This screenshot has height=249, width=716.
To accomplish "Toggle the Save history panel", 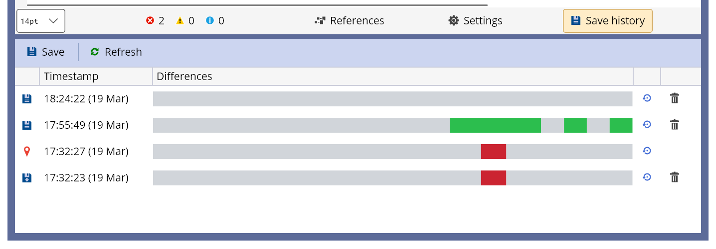I will click(x=607, y=21).
